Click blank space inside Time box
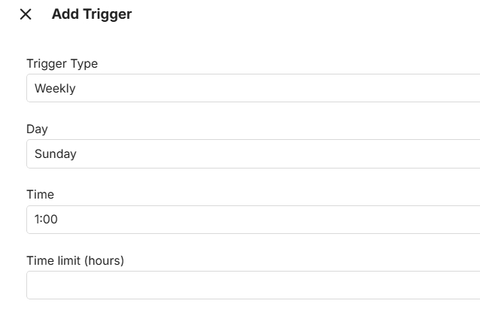Image resolution: width=480 pixels, height=334 pixels. 301,220
